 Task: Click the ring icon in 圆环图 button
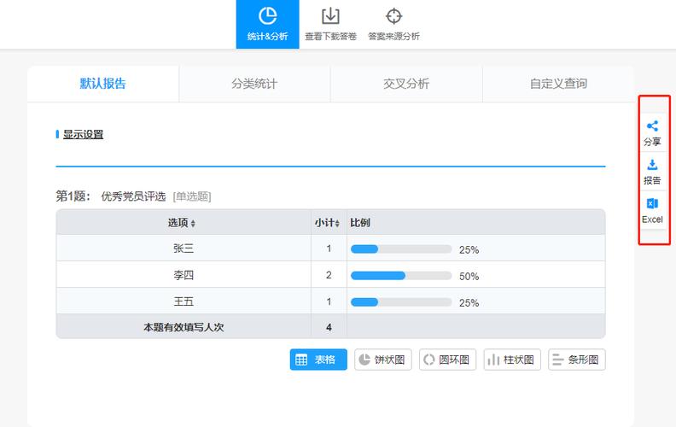click(429, 360)
